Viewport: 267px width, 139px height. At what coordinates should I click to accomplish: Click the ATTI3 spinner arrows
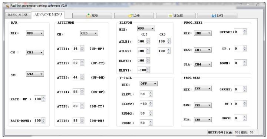[82, 77]
